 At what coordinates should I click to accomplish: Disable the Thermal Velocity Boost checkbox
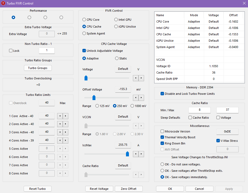tap(162, 137)
